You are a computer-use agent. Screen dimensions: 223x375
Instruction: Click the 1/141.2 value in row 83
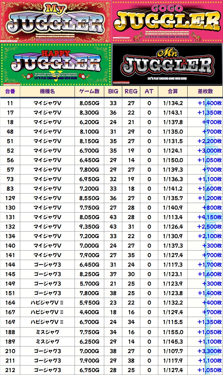(x=173, y=189)
